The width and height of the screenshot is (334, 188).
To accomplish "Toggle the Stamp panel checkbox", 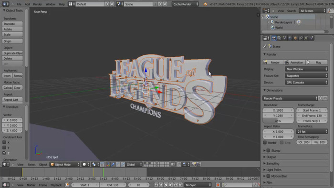I will tap(268, 150).
